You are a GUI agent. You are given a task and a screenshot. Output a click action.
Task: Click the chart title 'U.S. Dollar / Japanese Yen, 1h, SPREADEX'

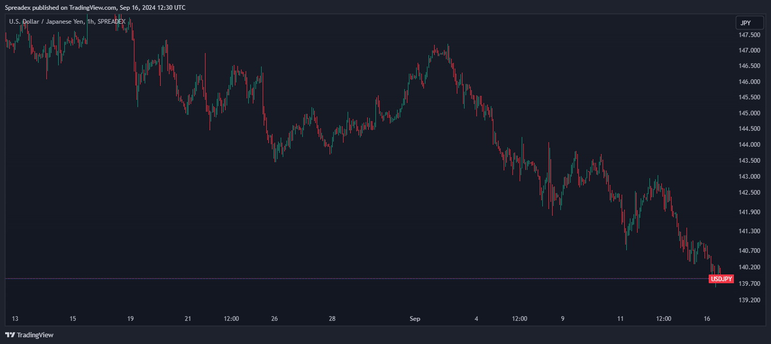click(x=67, y=22)
